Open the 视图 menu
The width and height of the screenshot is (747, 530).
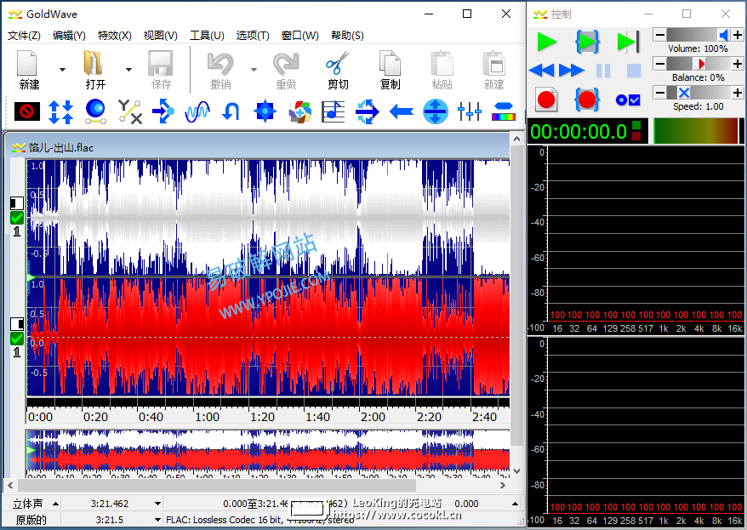(x=161, y=35)
